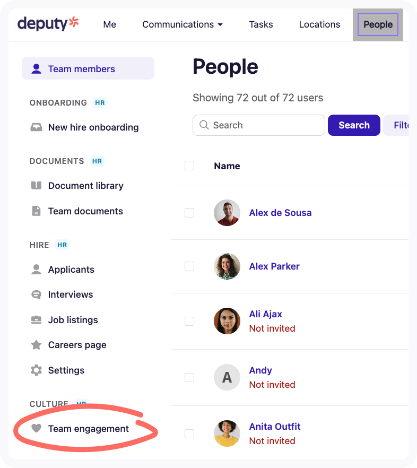417x468 pixels.
Task: Click the Settings gear icon in sidebar
Action: 36,370
